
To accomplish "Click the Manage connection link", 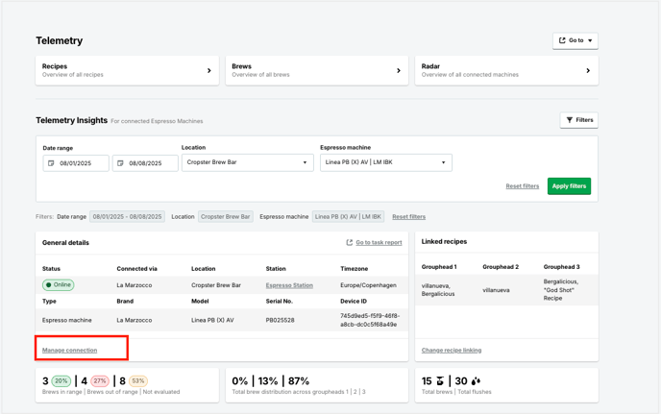I will tap(69, 351).
